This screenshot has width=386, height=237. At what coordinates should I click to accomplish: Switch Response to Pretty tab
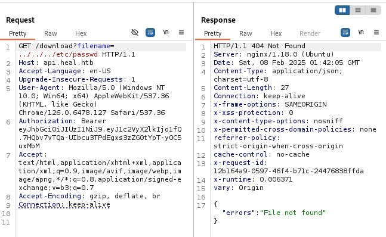pos(213,33)
